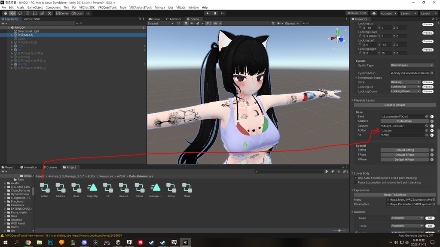Toggle Use Auto-Footsteps checkbox

click(355, 178)
